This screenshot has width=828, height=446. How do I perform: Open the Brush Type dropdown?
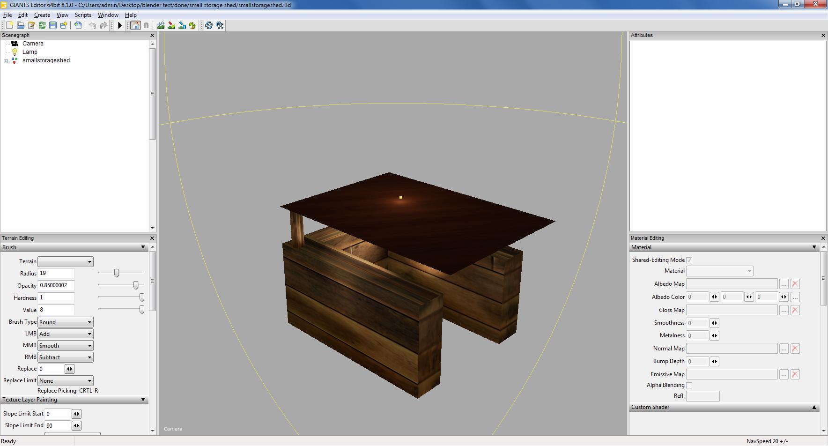65,322
